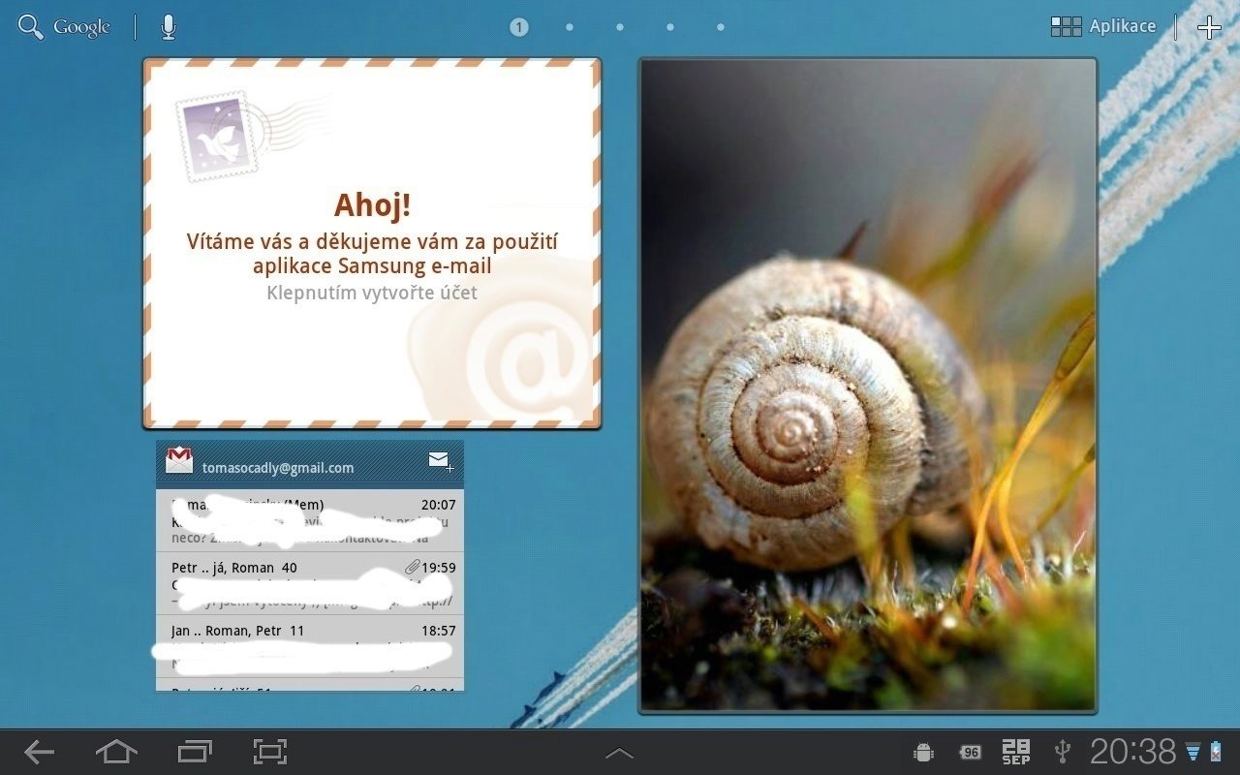Jump to the third home screen dot
The image size is (1240, 775).
click(x=620, y=27)
